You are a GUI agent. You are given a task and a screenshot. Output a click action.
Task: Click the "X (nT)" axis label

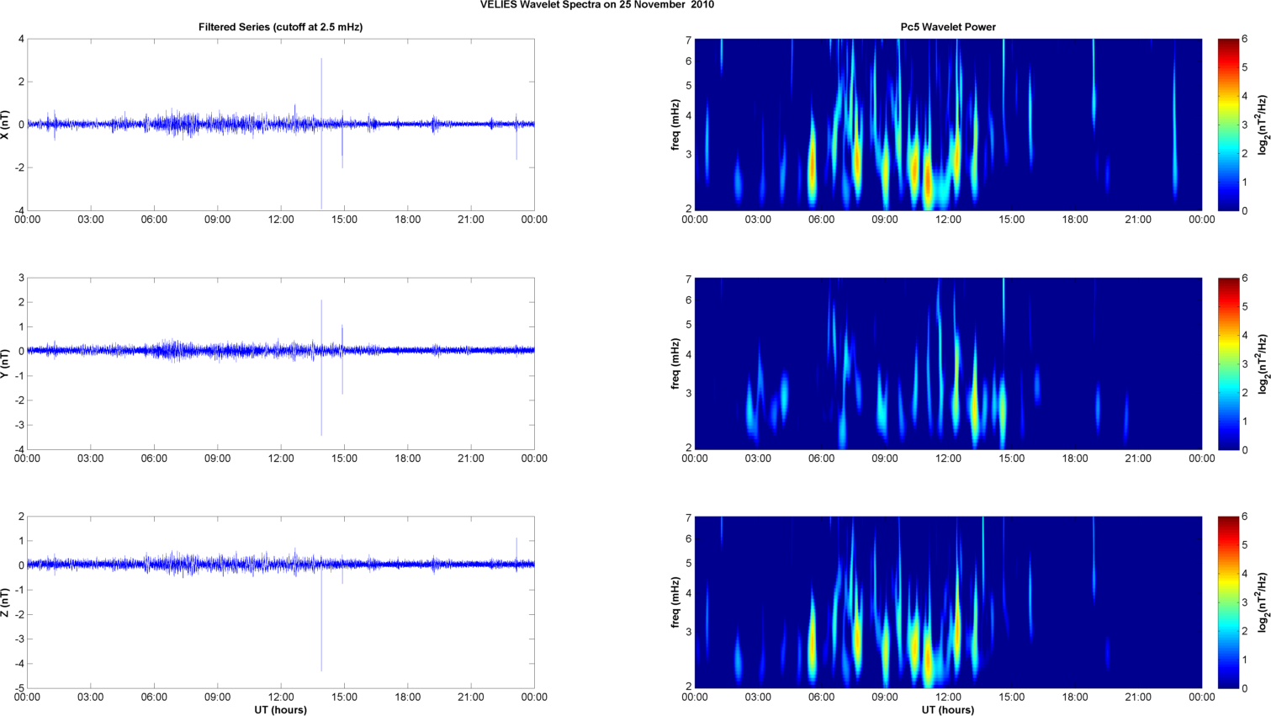tap(6, 125)
